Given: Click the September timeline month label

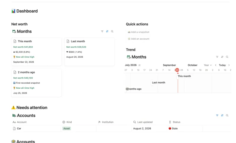Looking at the screenshot, I should pos(169,65).
